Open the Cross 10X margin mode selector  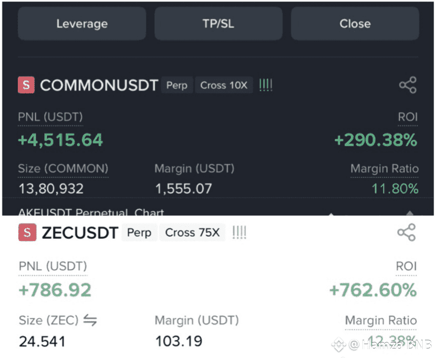224,85
